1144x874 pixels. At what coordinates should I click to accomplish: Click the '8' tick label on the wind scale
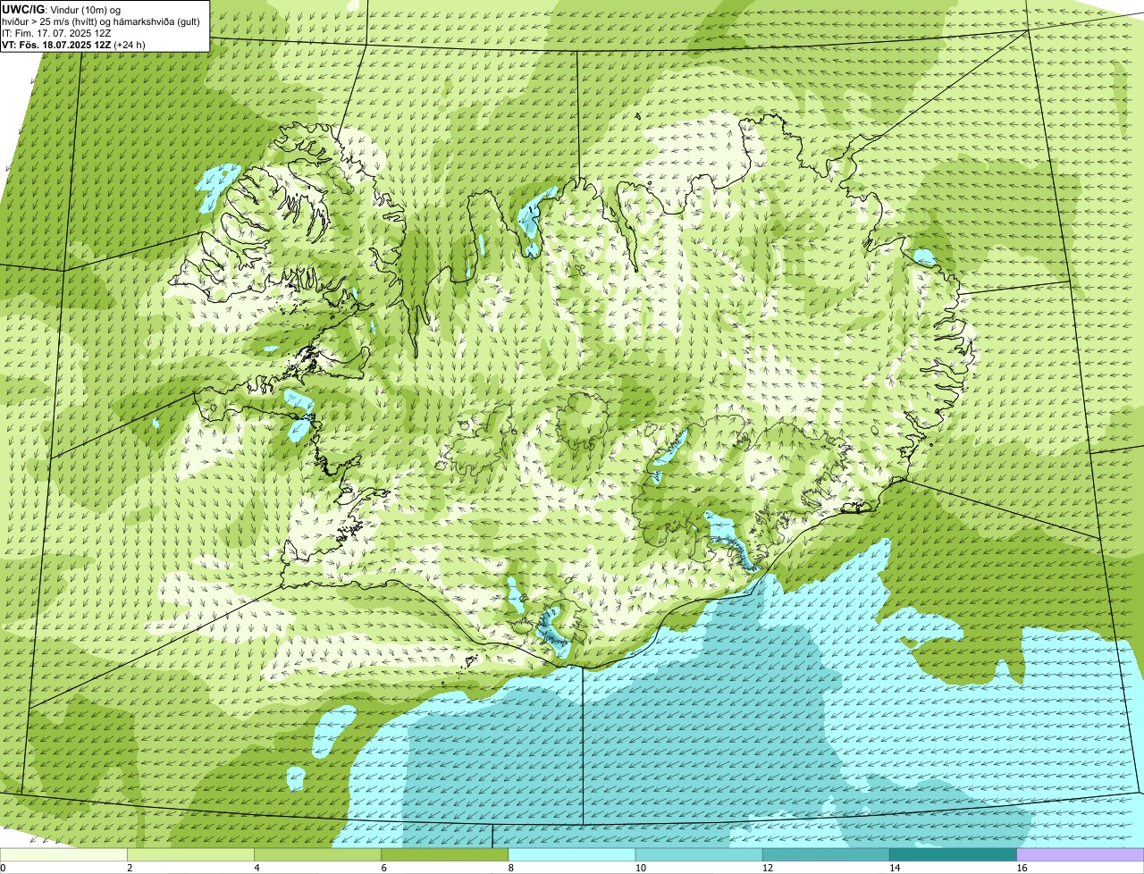click(510, 868)
